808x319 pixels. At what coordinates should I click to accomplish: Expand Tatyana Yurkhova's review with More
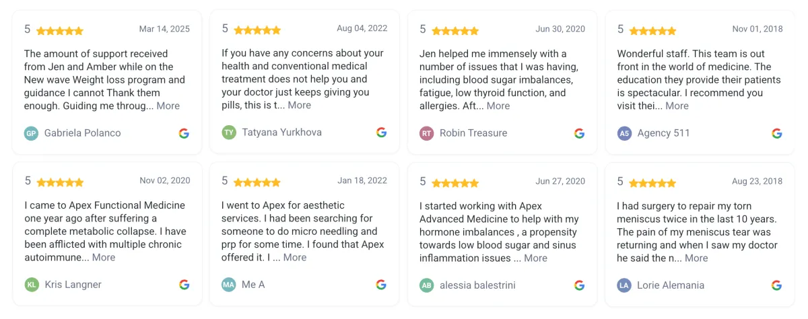point(300,105)
